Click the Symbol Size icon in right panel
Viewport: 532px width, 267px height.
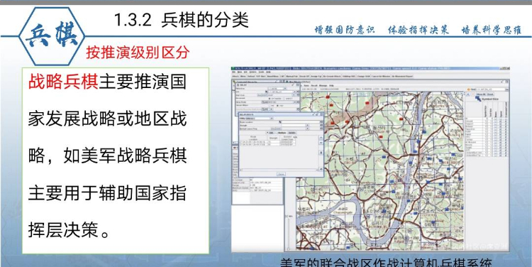coord(478,99)
